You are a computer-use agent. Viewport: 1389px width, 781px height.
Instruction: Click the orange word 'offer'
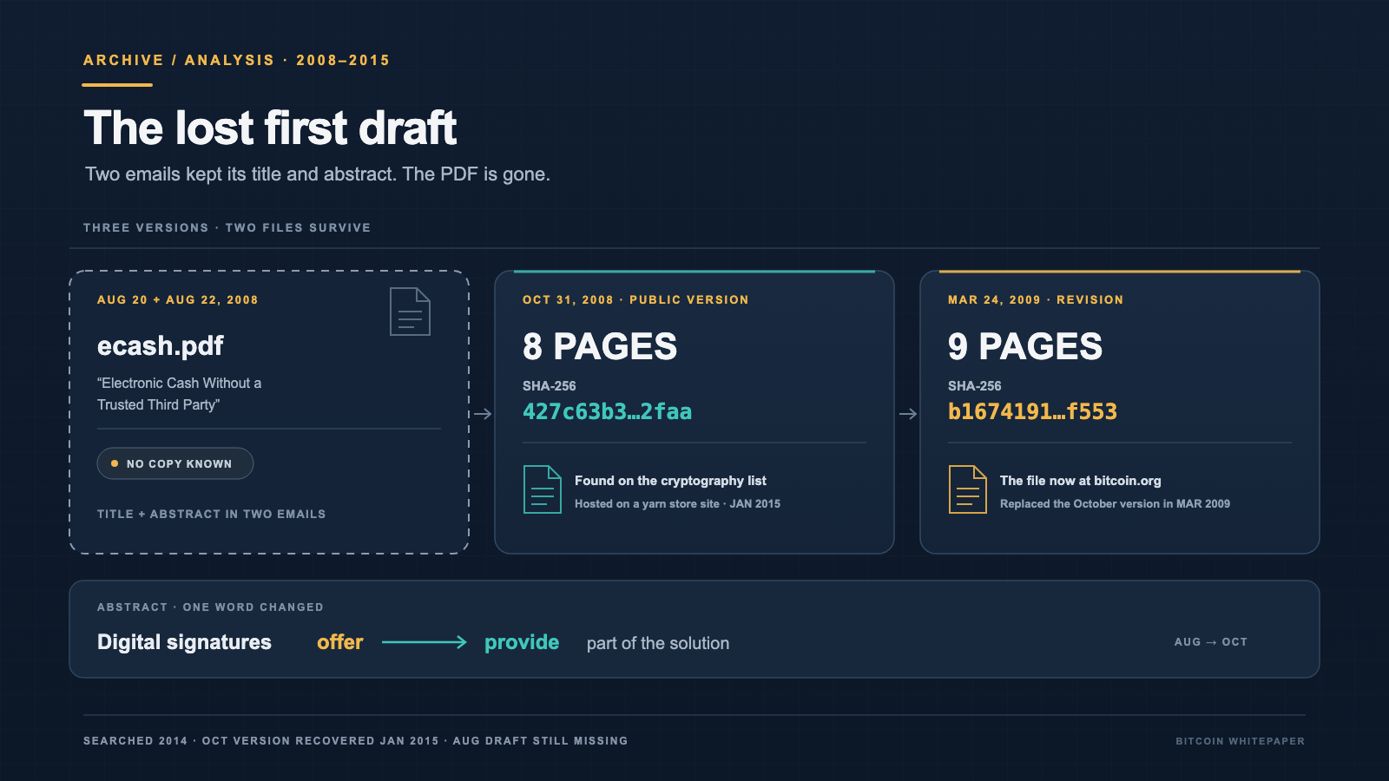coord(340,642)
